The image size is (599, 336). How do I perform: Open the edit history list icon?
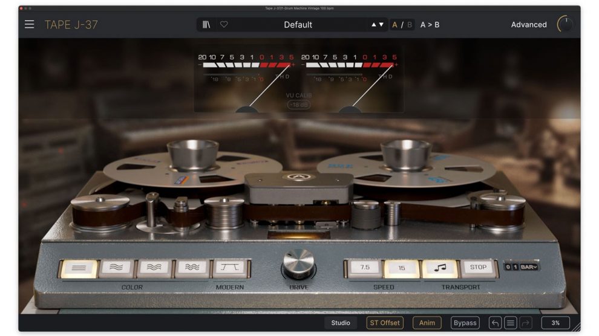(511, 323)
